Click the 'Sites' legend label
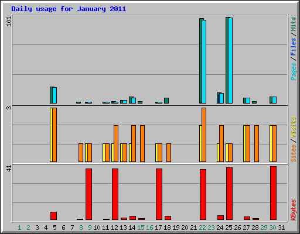The height and width of the screenshot is (234, 300). pyautogui.click(x=294, y=153)
